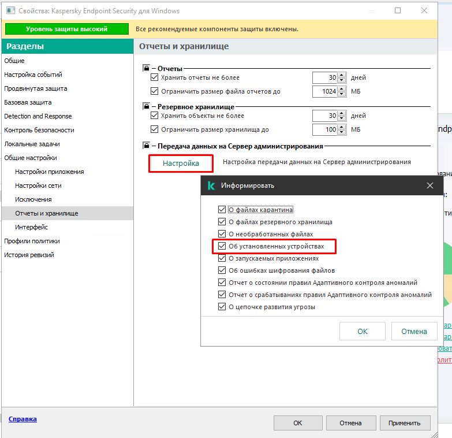The image size is (452, 438).
Task: Toggle Отчет о срабатываниях правил Адаптивного контроля
Action: [222, 294]
